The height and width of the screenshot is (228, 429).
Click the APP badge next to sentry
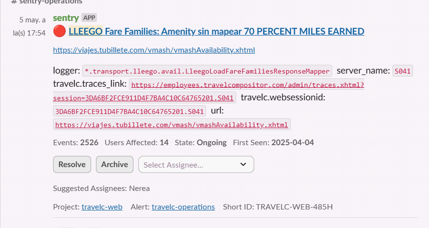coord(89,18)
